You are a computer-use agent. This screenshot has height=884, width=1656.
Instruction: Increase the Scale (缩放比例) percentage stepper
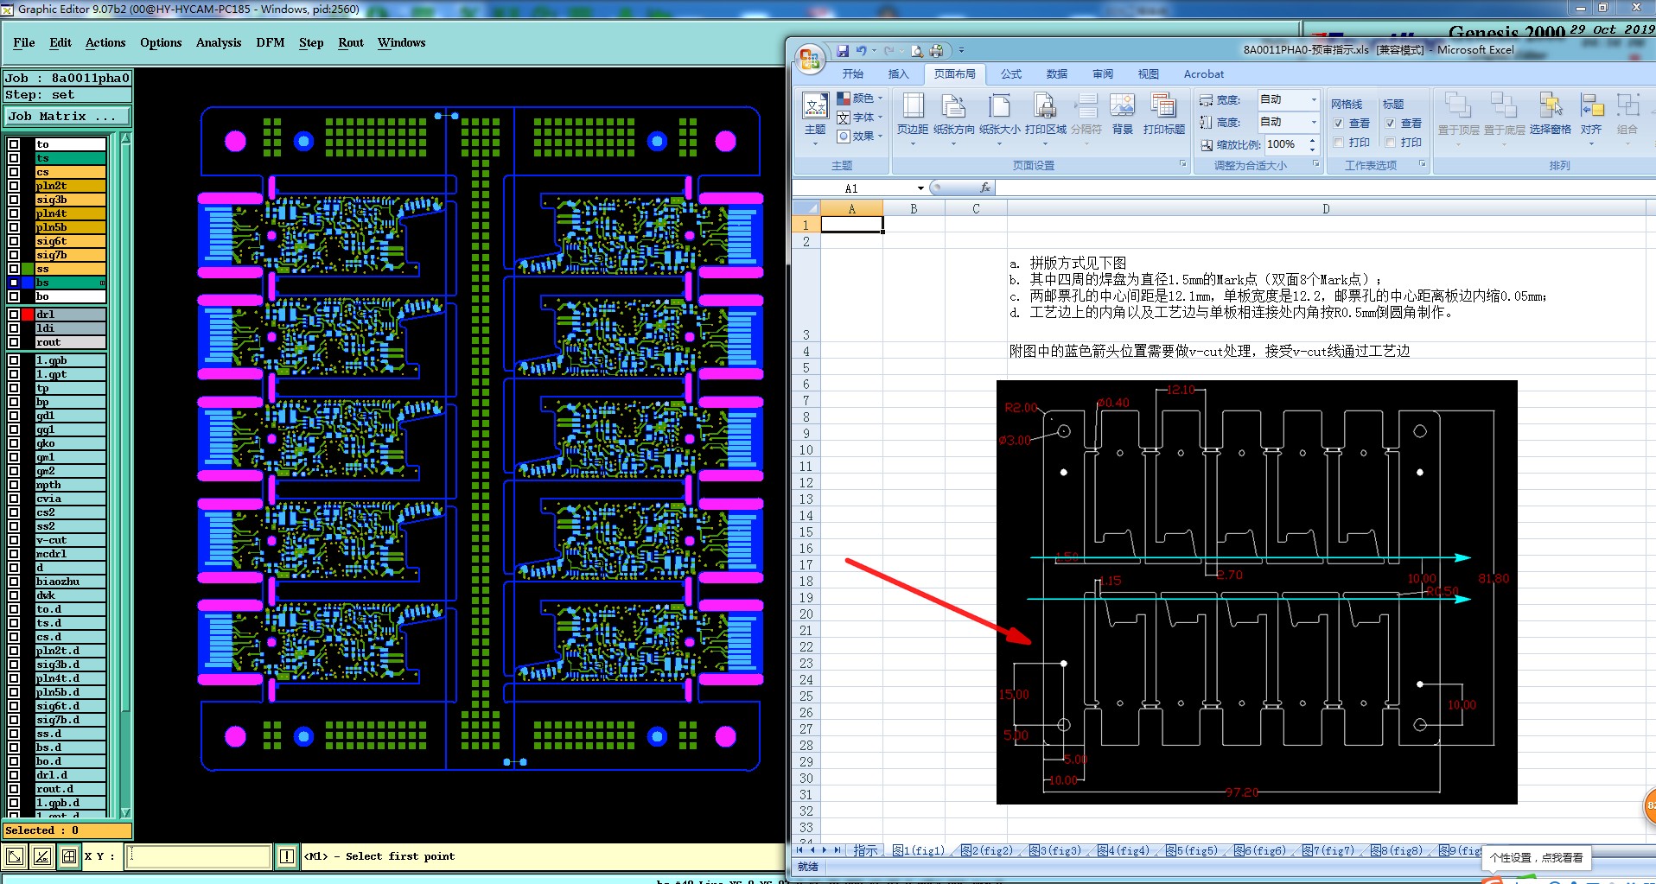(x=1313, y=140)
